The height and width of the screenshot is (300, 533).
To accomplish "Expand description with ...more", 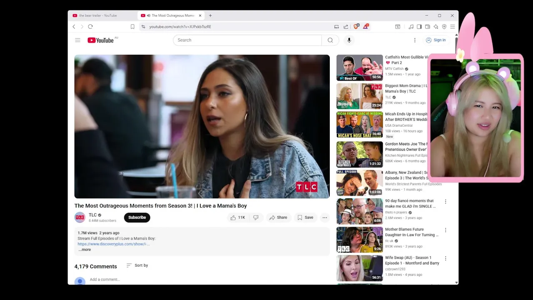I will (x=85, y=250).
